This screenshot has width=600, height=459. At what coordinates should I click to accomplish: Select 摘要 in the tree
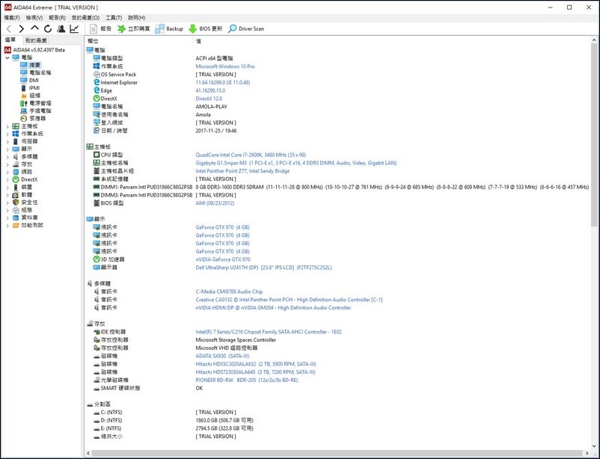coord(35,65)
